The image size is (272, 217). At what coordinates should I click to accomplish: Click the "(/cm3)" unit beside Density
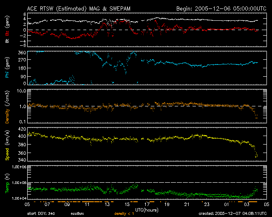[x=7, y=99]
